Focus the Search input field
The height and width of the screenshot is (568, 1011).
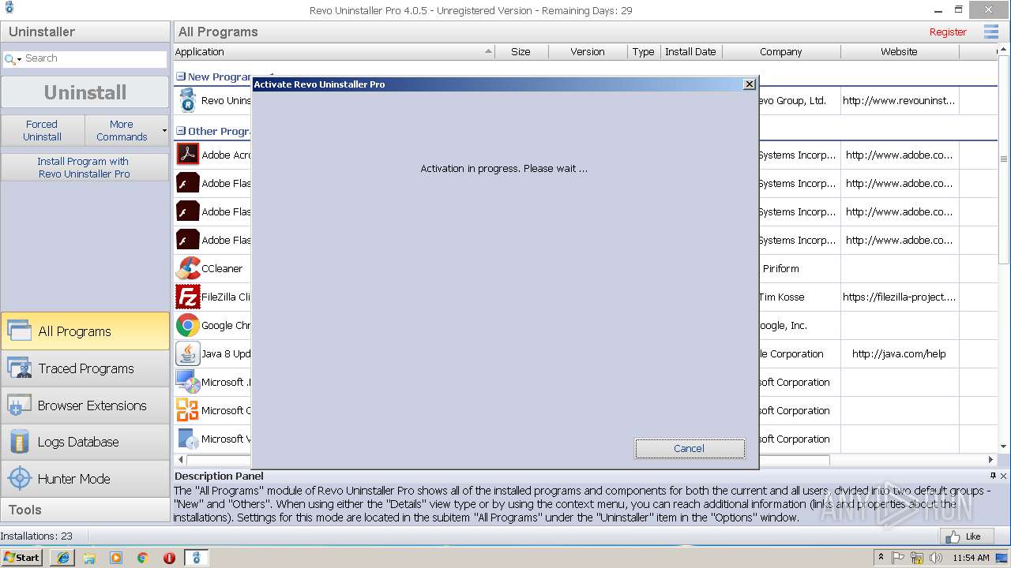(94, 58)
